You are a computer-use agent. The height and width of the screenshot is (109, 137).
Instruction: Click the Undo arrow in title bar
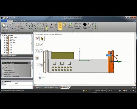(x=10, y=18)
